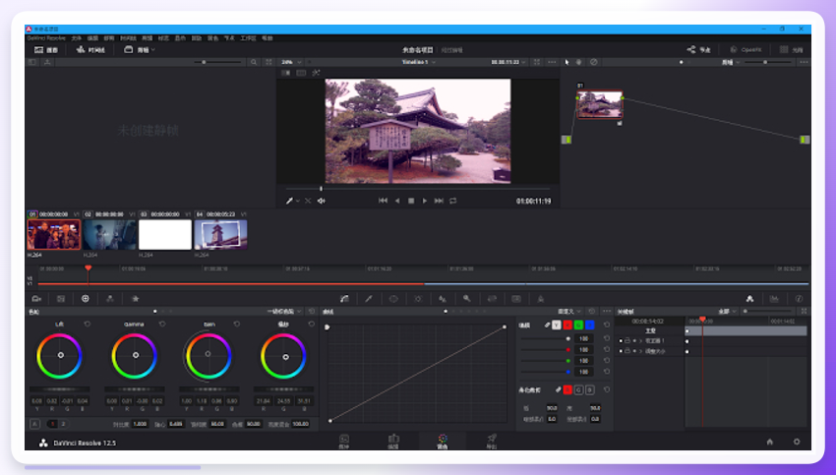
Task: Open the home project manager icon
Action: pos(769,442)
